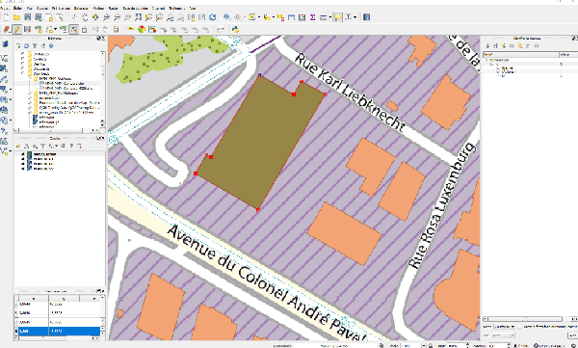
Task: Open the Raster menu
Action: pyautogui.click(x=113, y=8)
